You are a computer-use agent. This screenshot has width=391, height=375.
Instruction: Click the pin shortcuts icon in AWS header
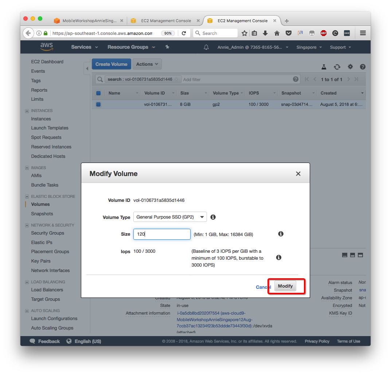tap(167, 47)
